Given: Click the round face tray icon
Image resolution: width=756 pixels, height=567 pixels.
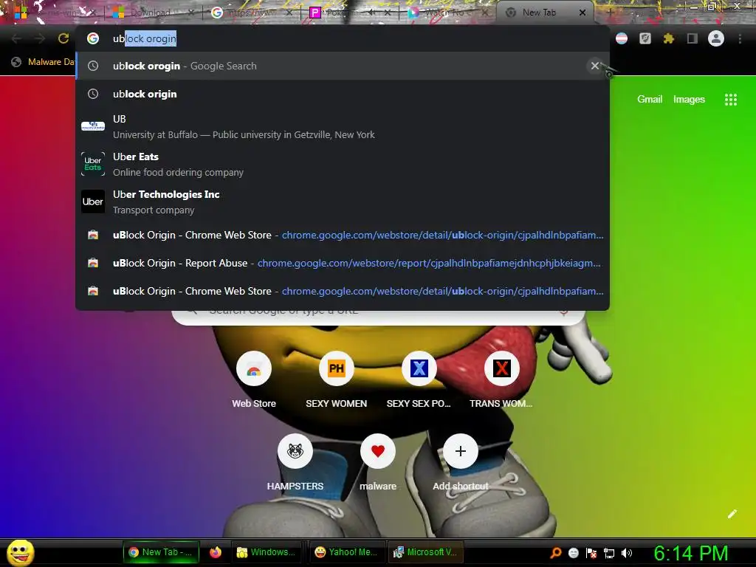Looking at the screenshot, I should (573, 552).
